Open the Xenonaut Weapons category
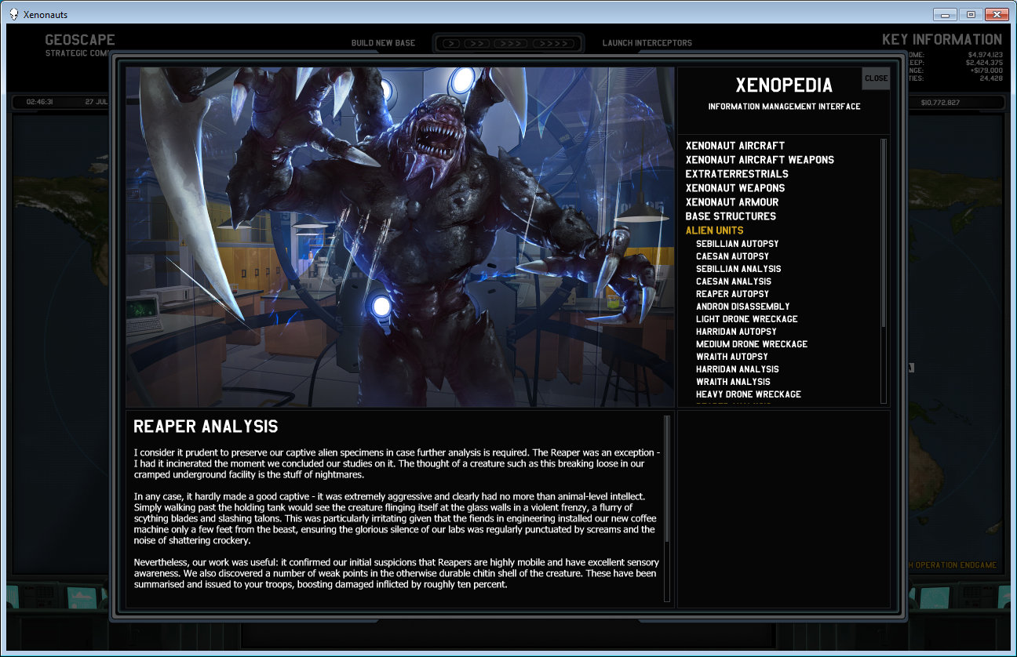The height and width of the screenshot is (657, 1017). pyautogui.click(x=734, y=188)
